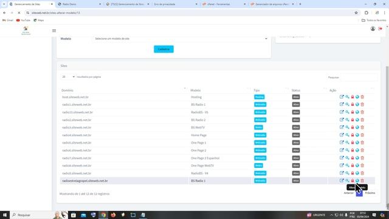This screenshot has width=389, height=219.
Task: Open the Windows Start menu
Action: click(5, 215)
